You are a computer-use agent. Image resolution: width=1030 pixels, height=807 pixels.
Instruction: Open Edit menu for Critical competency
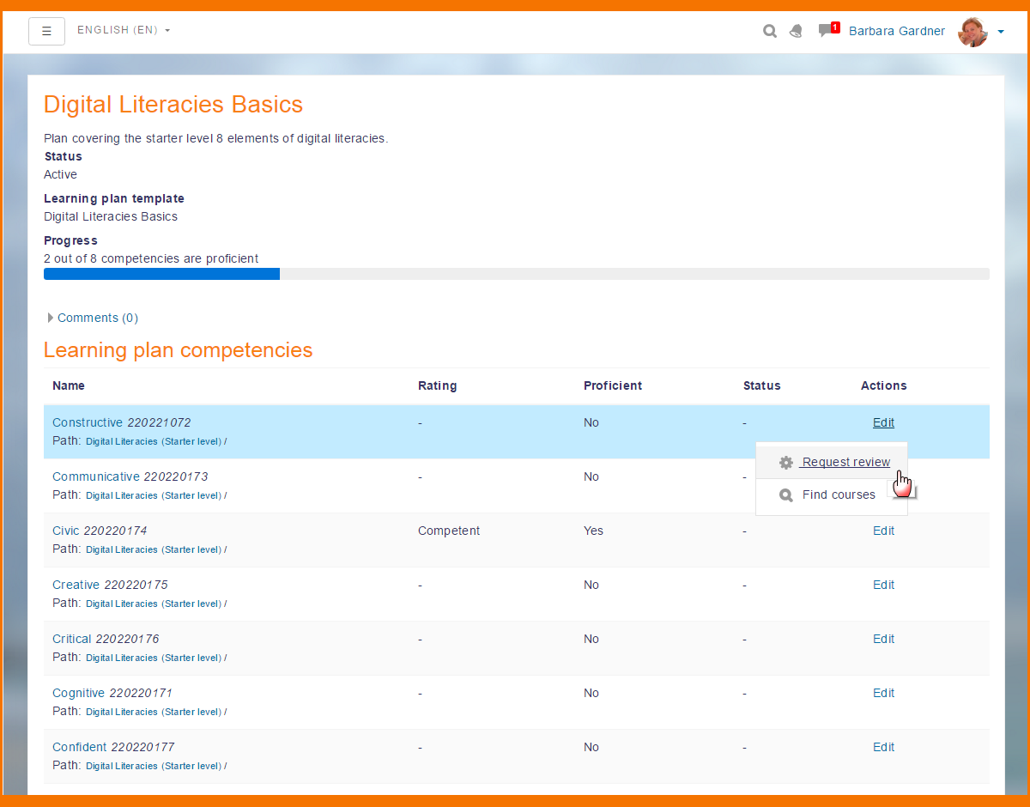tap(883, 639)
